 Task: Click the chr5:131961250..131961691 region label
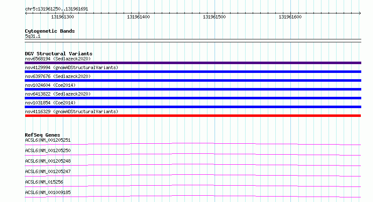coord(57,9)
